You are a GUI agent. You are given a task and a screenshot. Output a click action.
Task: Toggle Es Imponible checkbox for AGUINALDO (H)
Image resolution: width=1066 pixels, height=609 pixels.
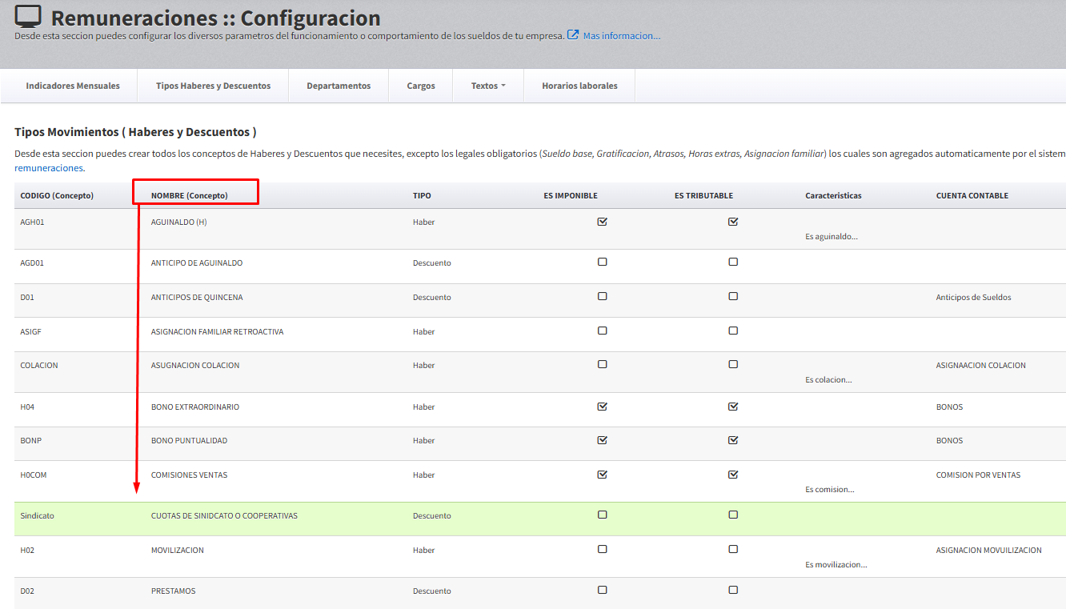(x=603, y=222)
